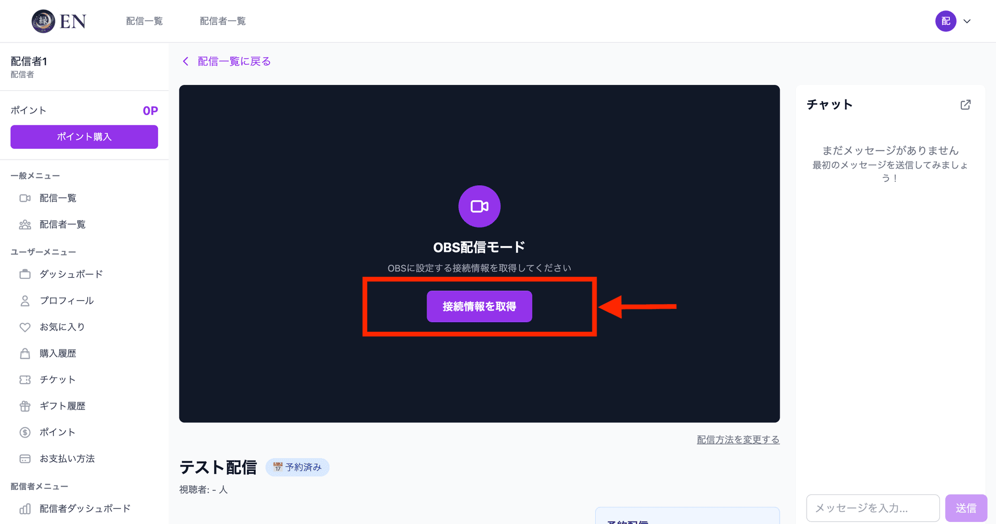Click the 0P point balance
This screenshot has width=996, height=524.
150,111
